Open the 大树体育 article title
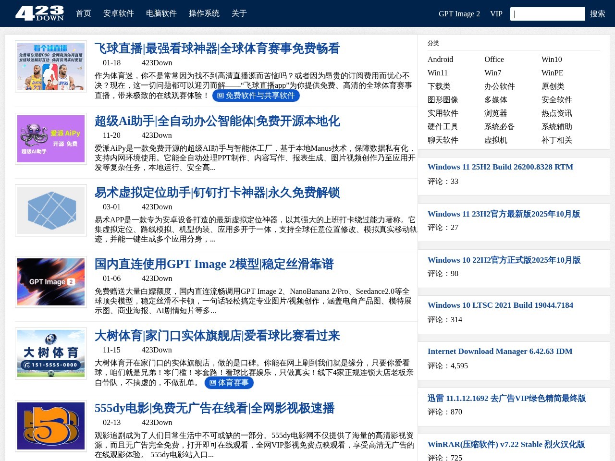The width and height of the screenshot is (615, 461). 217,336
